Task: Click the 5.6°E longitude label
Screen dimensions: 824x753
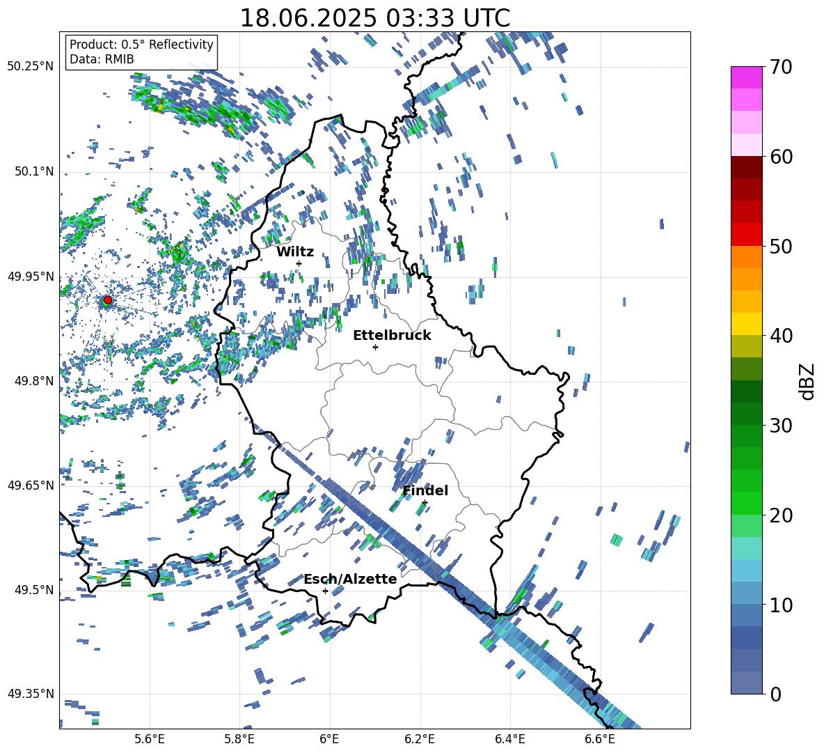Action: [x=150, y=739]
